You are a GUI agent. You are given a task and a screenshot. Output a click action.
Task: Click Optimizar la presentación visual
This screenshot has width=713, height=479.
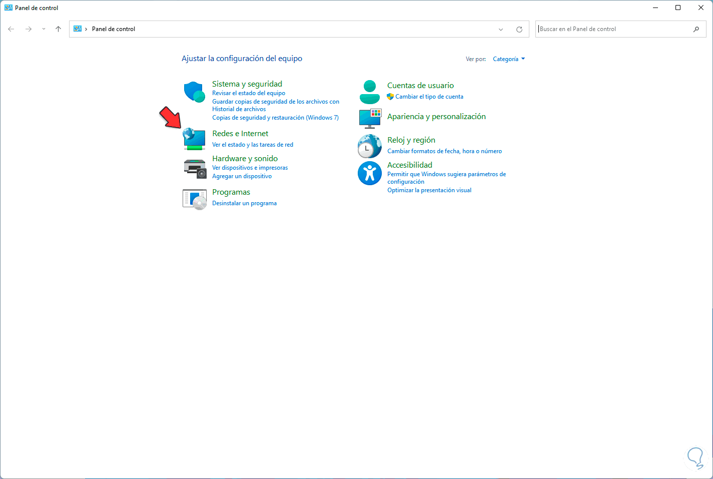click(429, 190)
